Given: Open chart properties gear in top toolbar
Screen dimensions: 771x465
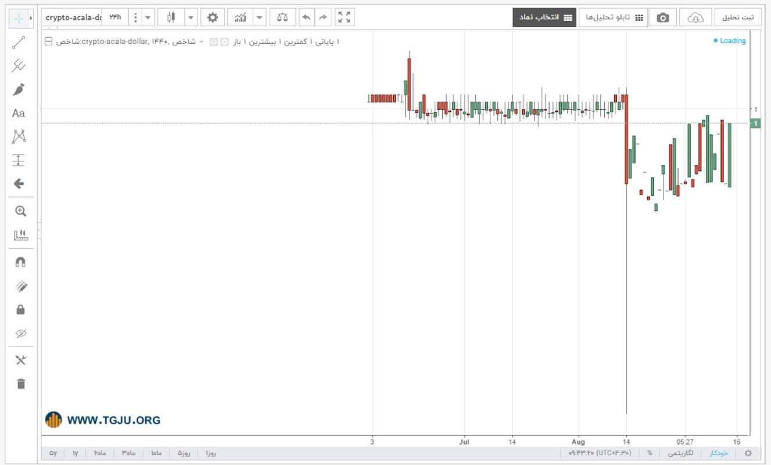Looking at the screenshot, I should pos(213,17).
